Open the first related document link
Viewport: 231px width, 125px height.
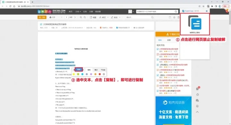click(x=169, y=49)
